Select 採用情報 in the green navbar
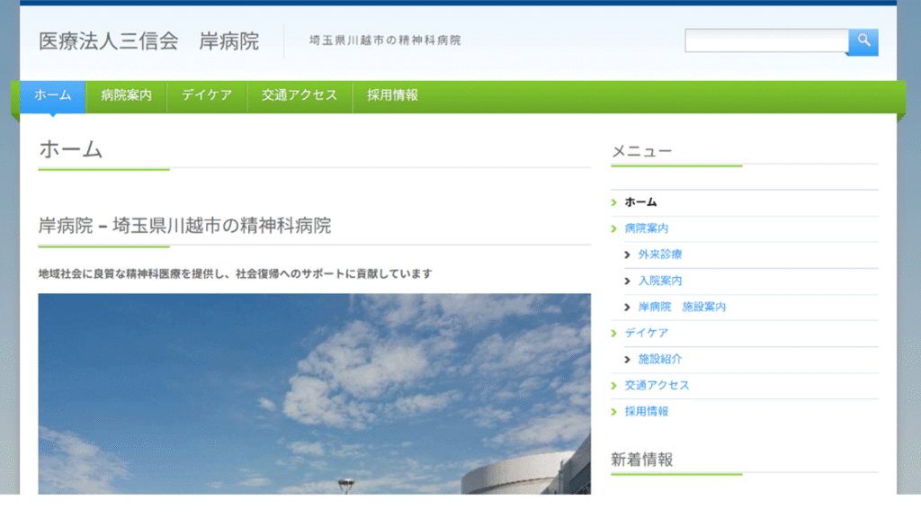Screen dimensions: 921x518 (x=392, y=95)
